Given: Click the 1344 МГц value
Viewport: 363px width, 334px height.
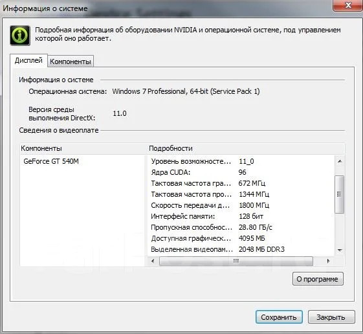Looking at the screenshot, I should click(254, 194).
